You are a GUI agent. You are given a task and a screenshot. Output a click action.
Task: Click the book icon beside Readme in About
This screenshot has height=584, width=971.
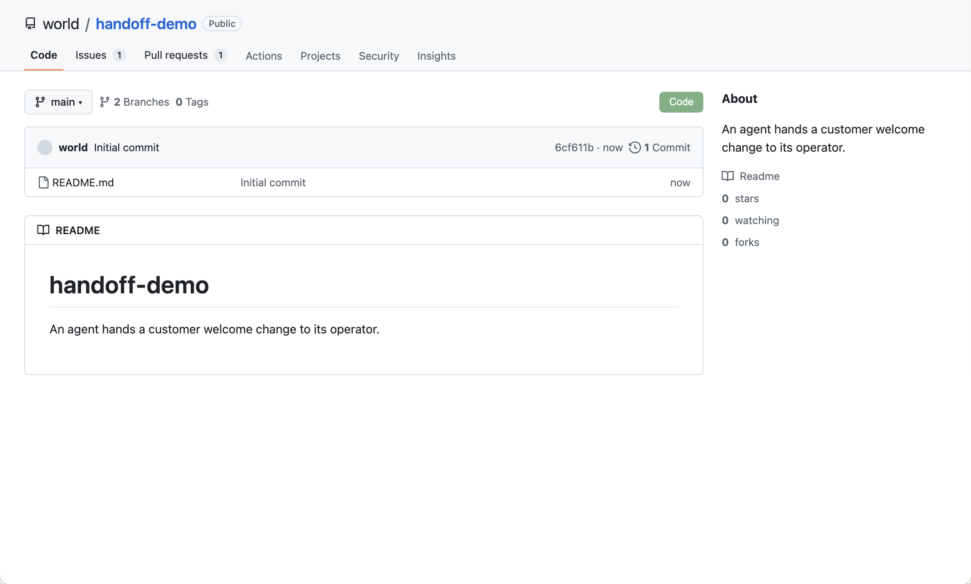(728, 176)
